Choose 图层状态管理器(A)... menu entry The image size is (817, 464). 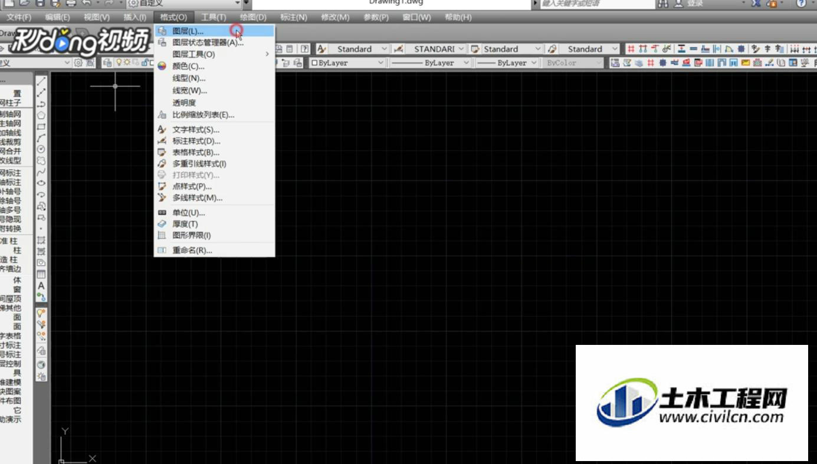[x=215, y=42]
